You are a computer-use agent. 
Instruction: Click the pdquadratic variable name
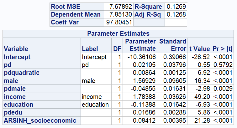22,73
